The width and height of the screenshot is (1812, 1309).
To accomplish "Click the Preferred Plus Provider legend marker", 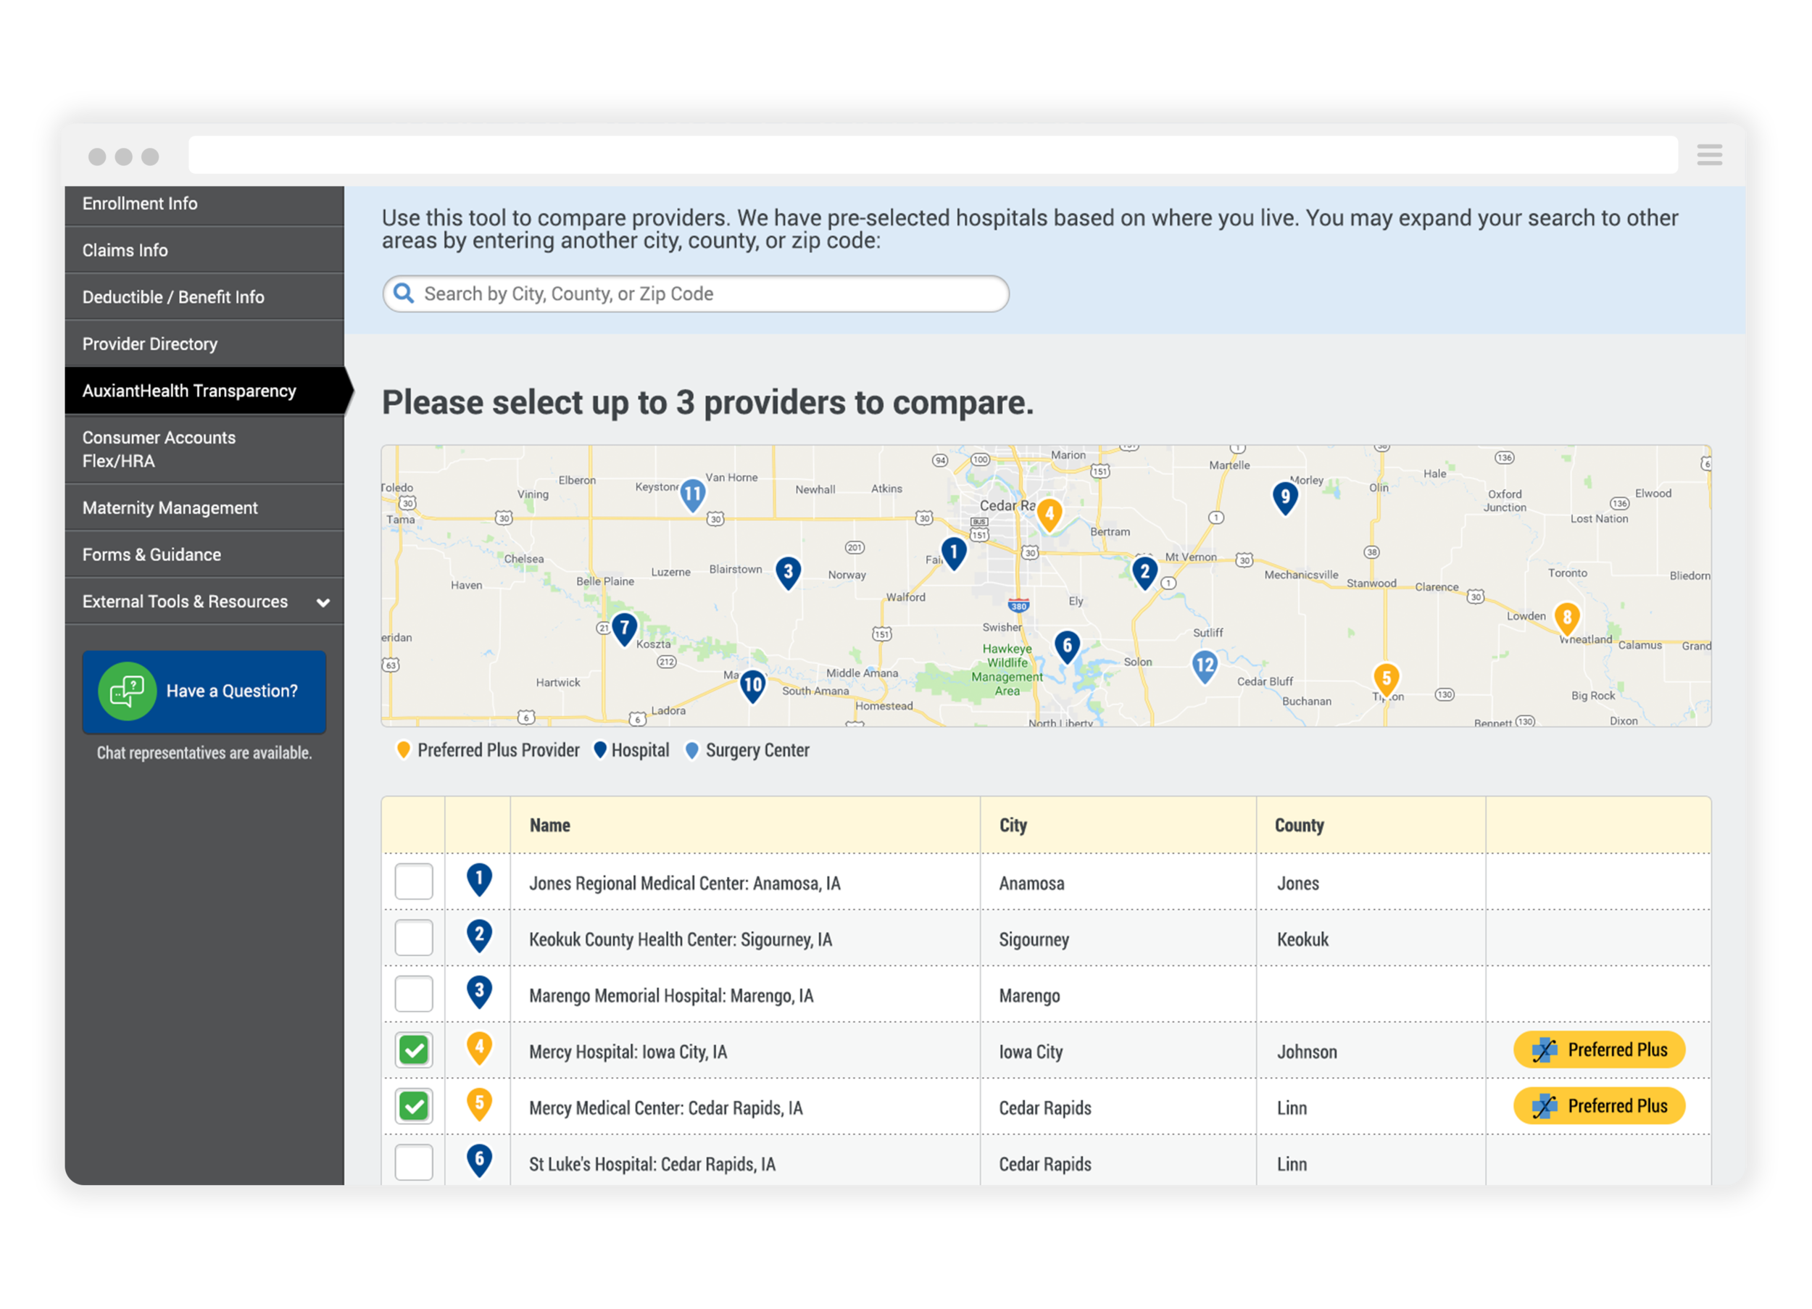I will click(x=404, y=749).
